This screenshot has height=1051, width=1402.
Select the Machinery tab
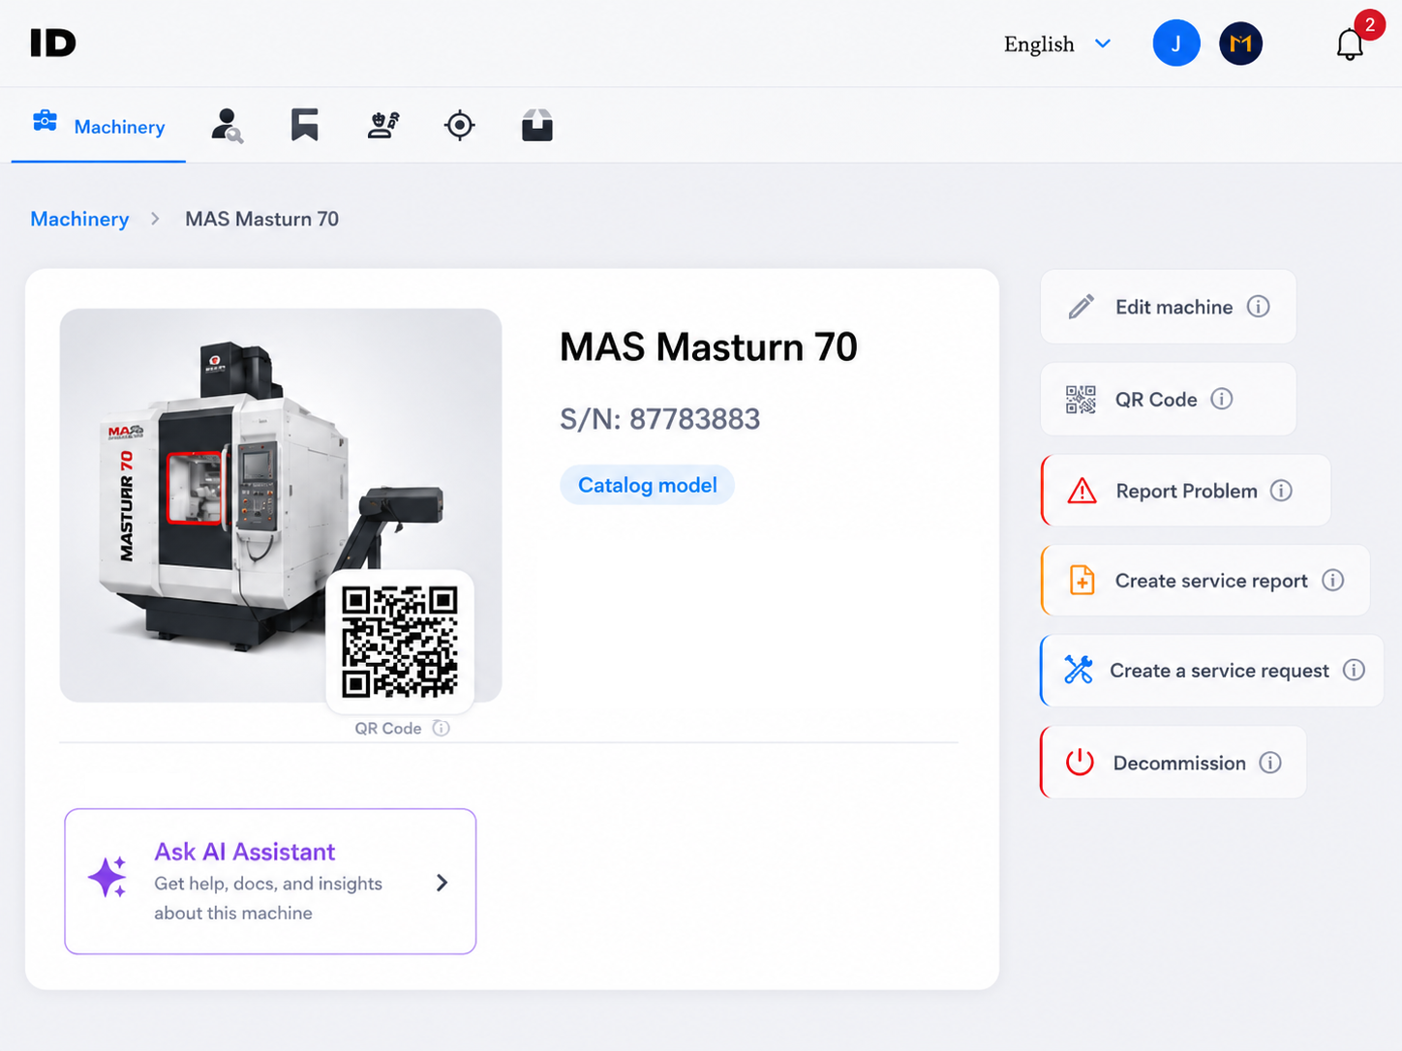(99, 126)
